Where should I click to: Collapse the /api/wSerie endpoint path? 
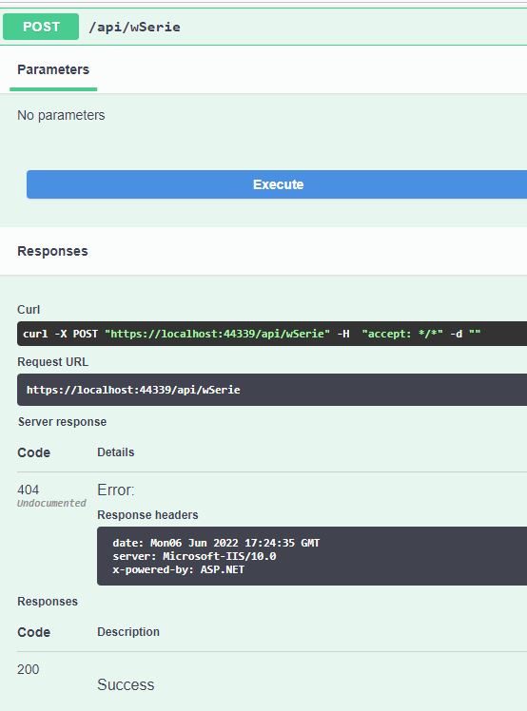tap(134, 28)
